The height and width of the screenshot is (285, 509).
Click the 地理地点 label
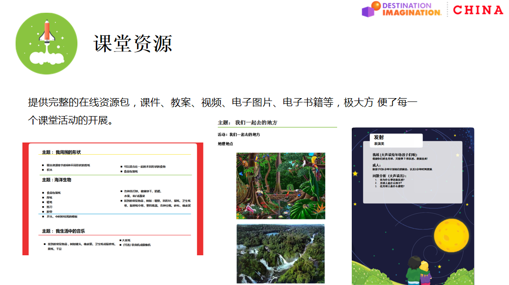225,143
